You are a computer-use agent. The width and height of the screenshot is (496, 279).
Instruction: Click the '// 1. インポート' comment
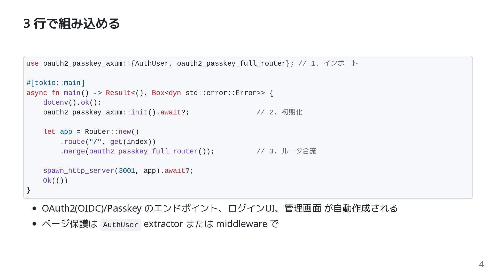pos(328,64)
